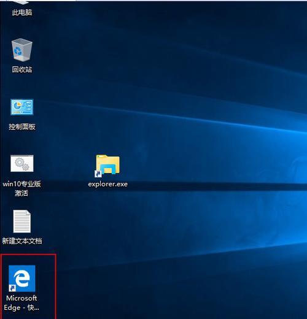
Task: Click the 控制面板 label text
Action: (22, 127)
